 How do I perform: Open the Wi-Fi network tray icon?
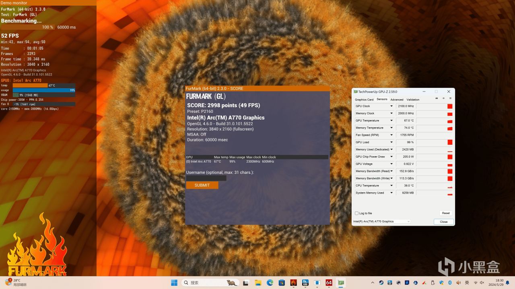[476, 283]
